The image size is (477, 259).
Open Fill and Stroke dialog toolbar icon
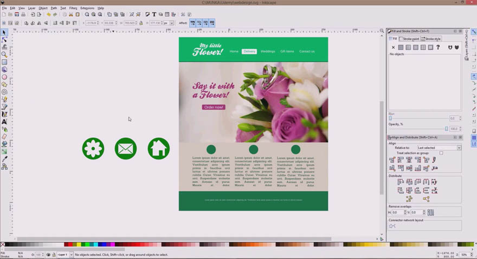[147, 15]
